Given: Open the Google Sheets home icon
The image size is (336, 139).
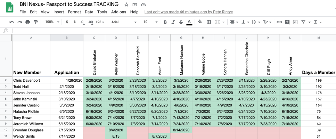Looking at the screenshot, I should 9,8.
